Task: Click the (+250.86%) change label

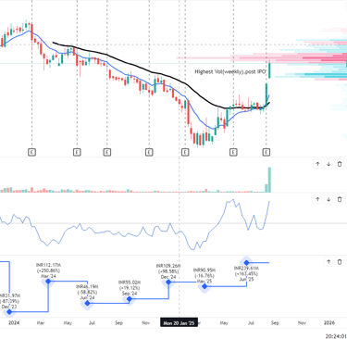Action: (48, 270)
